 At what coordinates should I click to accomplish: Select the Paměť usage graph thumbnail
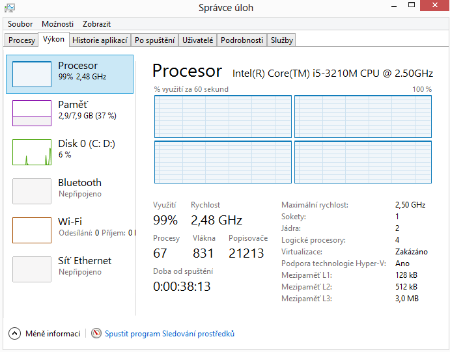32,113
